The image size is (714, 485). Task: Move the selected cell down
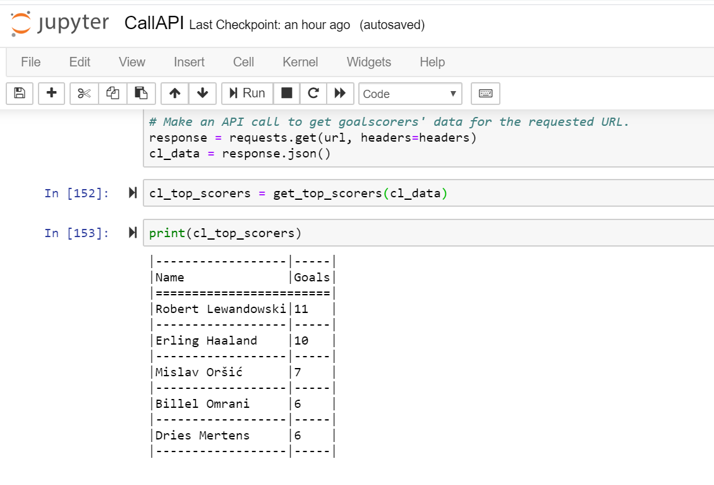coord(202,93)
